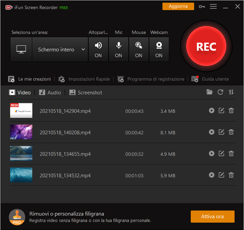Open Guida utente
Image resolution: width=244 pixels, height=230 pixels.
(x=215, y=79)
